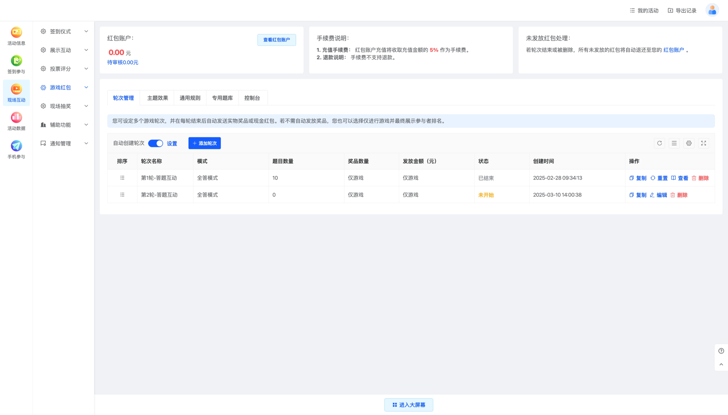
Task: Click the 查看红包账户 button
Action: pos(276,40)
